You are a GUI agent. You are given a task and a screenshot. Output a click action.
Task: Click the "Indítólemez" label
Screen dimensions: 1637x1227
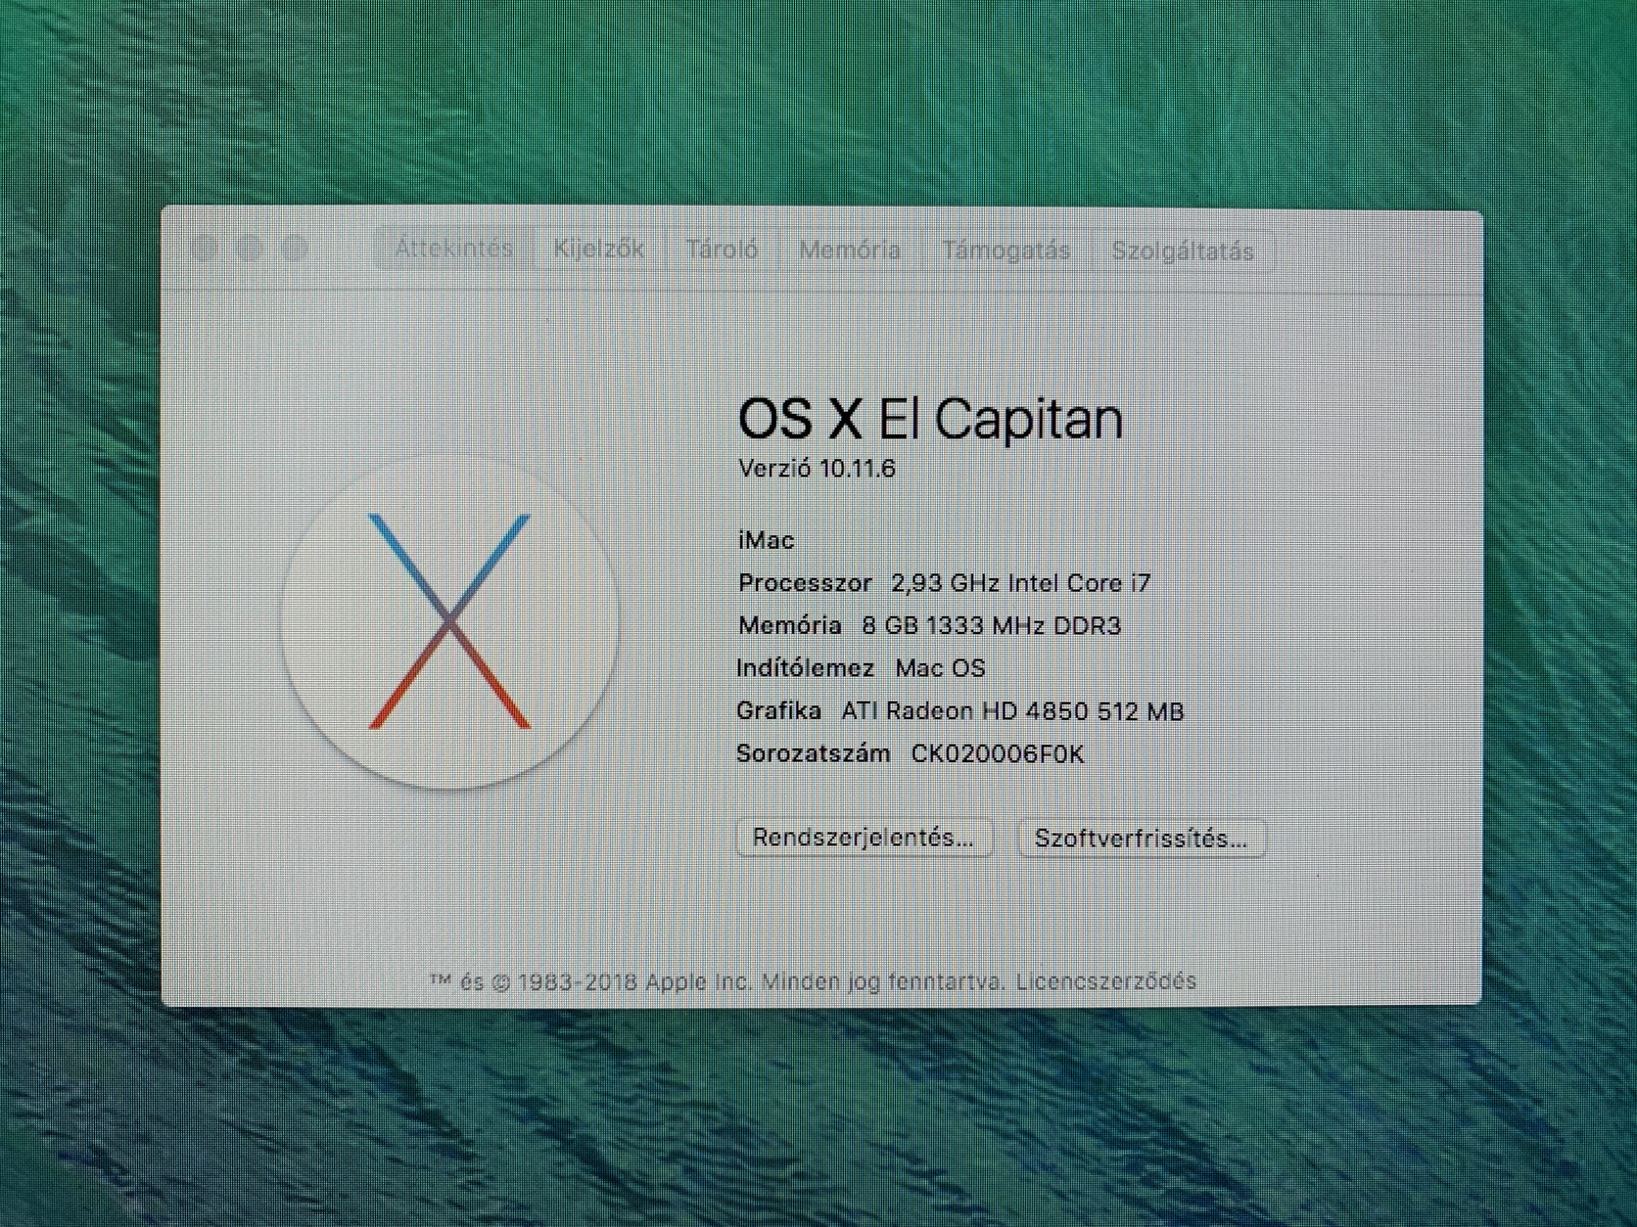pyautogui.click(x=805, y=668)
